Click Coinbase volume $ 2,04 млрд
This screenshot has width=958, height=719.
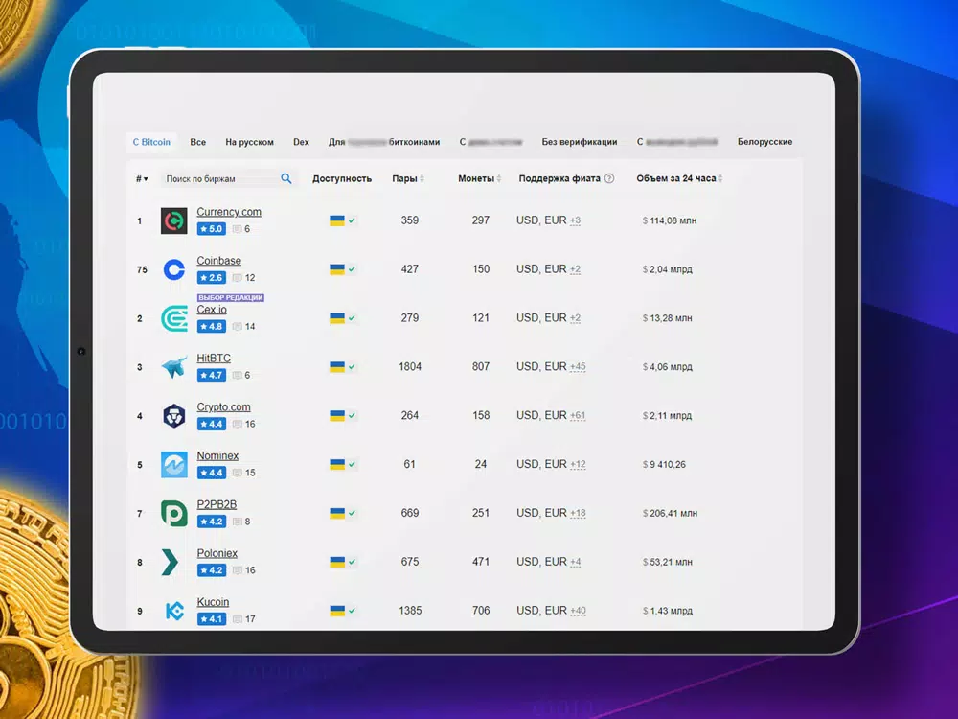click(667, 269)
